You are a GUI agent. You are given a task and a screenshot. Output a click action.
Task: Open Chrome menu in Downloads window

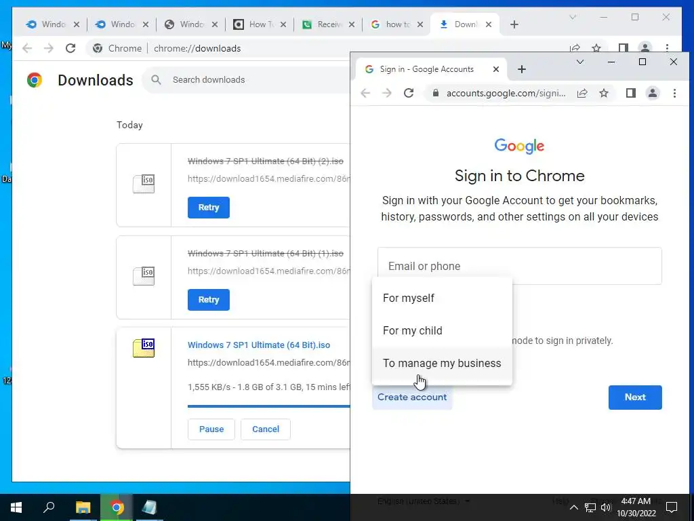click(x=667, y=48)
